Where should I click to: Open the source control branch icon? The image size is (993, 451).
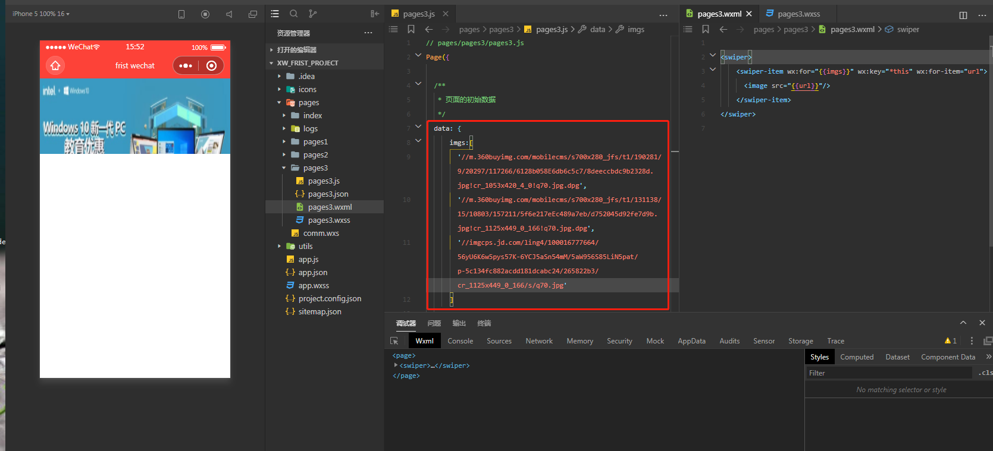[x=312, y=14]
